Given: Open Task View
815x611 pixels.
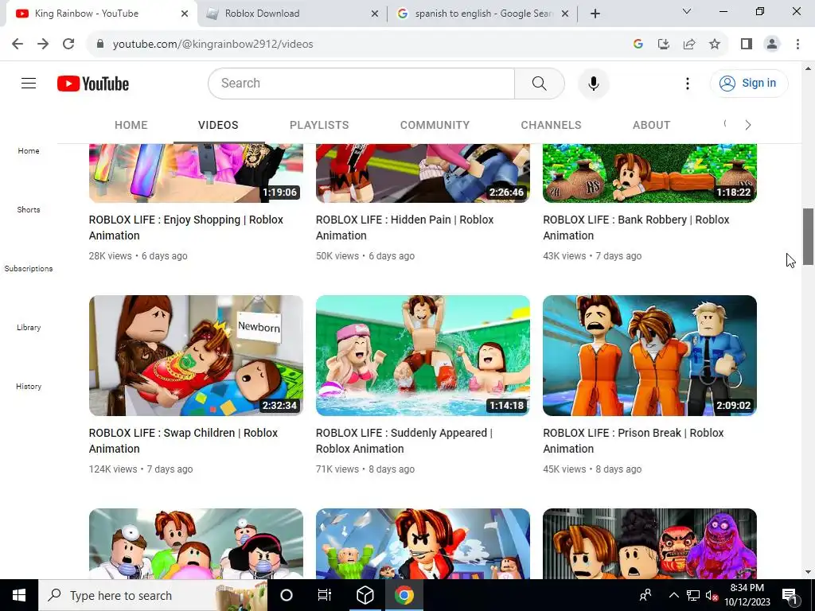Looking at the screenshot, I should [x=325, y=595].
